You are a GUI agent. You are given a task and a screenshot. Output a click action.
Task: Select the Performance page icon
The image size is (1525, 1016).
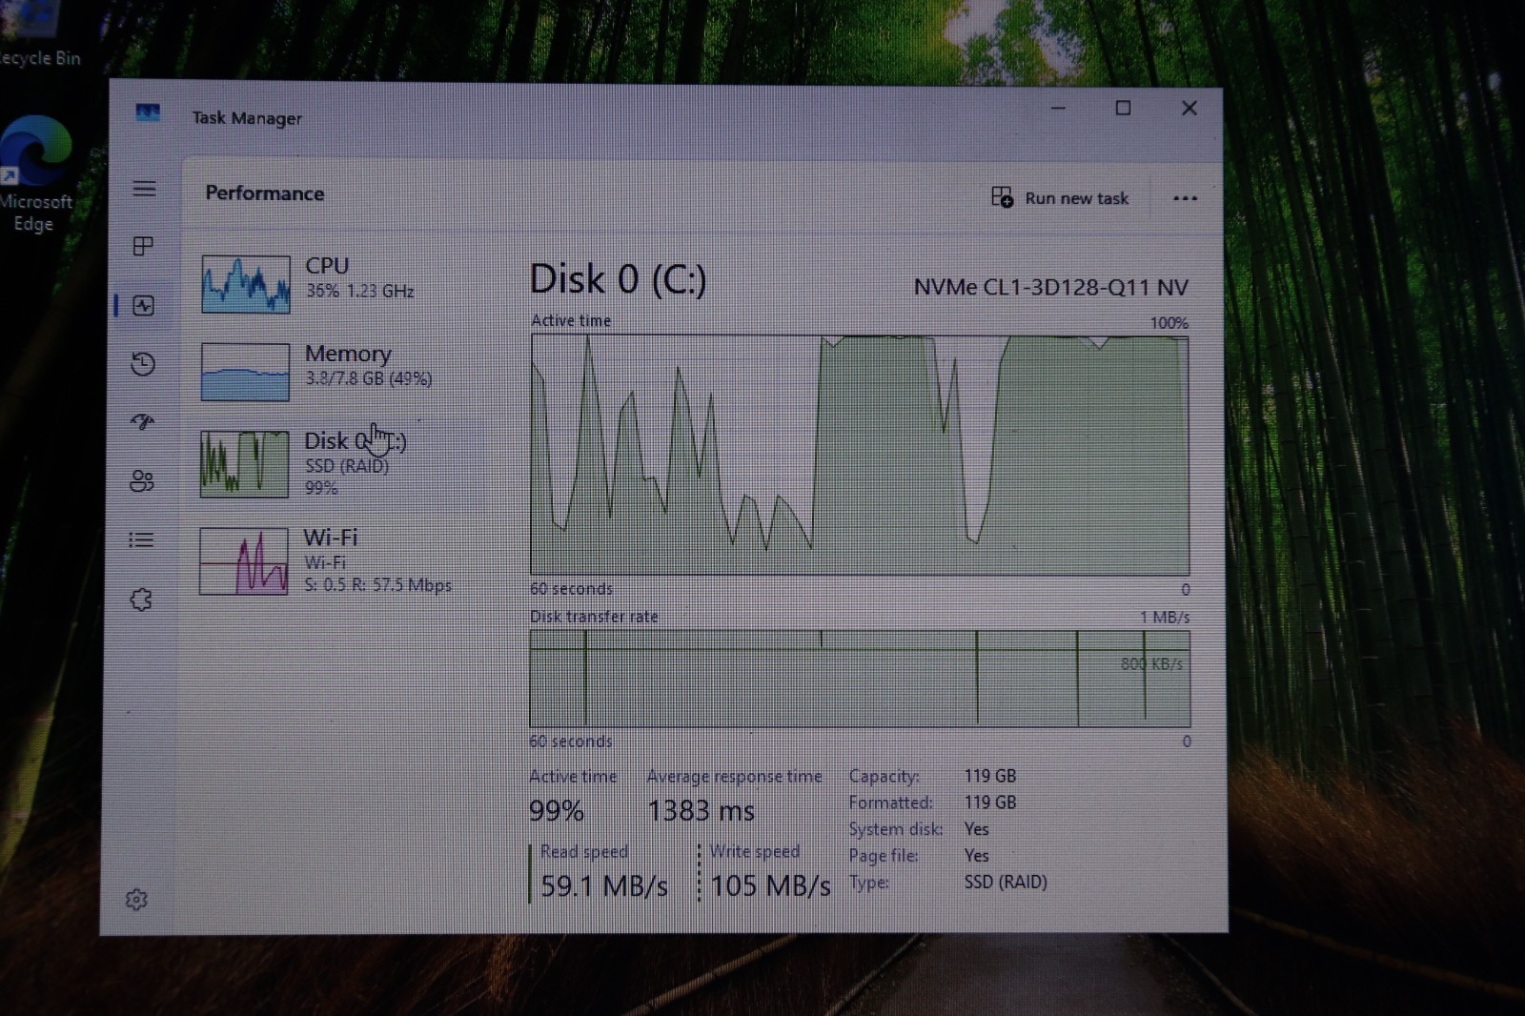[x=143, y=305]
